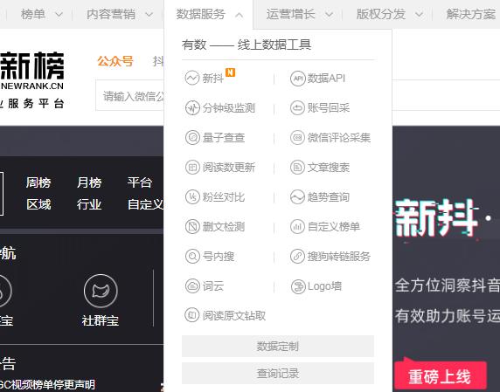This screenshot has height=392, width=500.
Task: Open the 榜单 top menu
Action: point(33,14)
